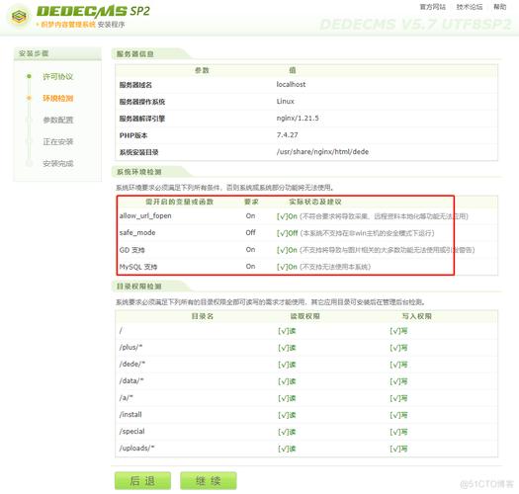Select the 安装完成 install step

[x=58, y=163]
